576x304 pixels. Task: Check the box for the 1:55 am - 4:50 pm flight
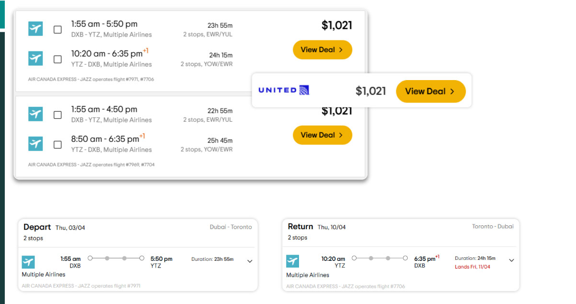58,114
